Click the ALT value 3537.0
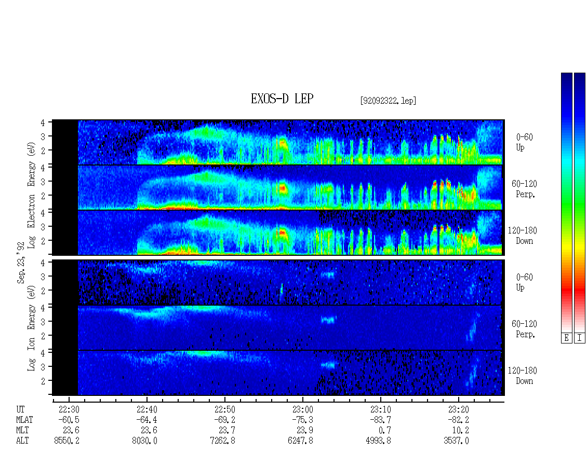Image resolution: width=587 pixels, height=454 pixels. pyautogui.click(x=456, y=441)
